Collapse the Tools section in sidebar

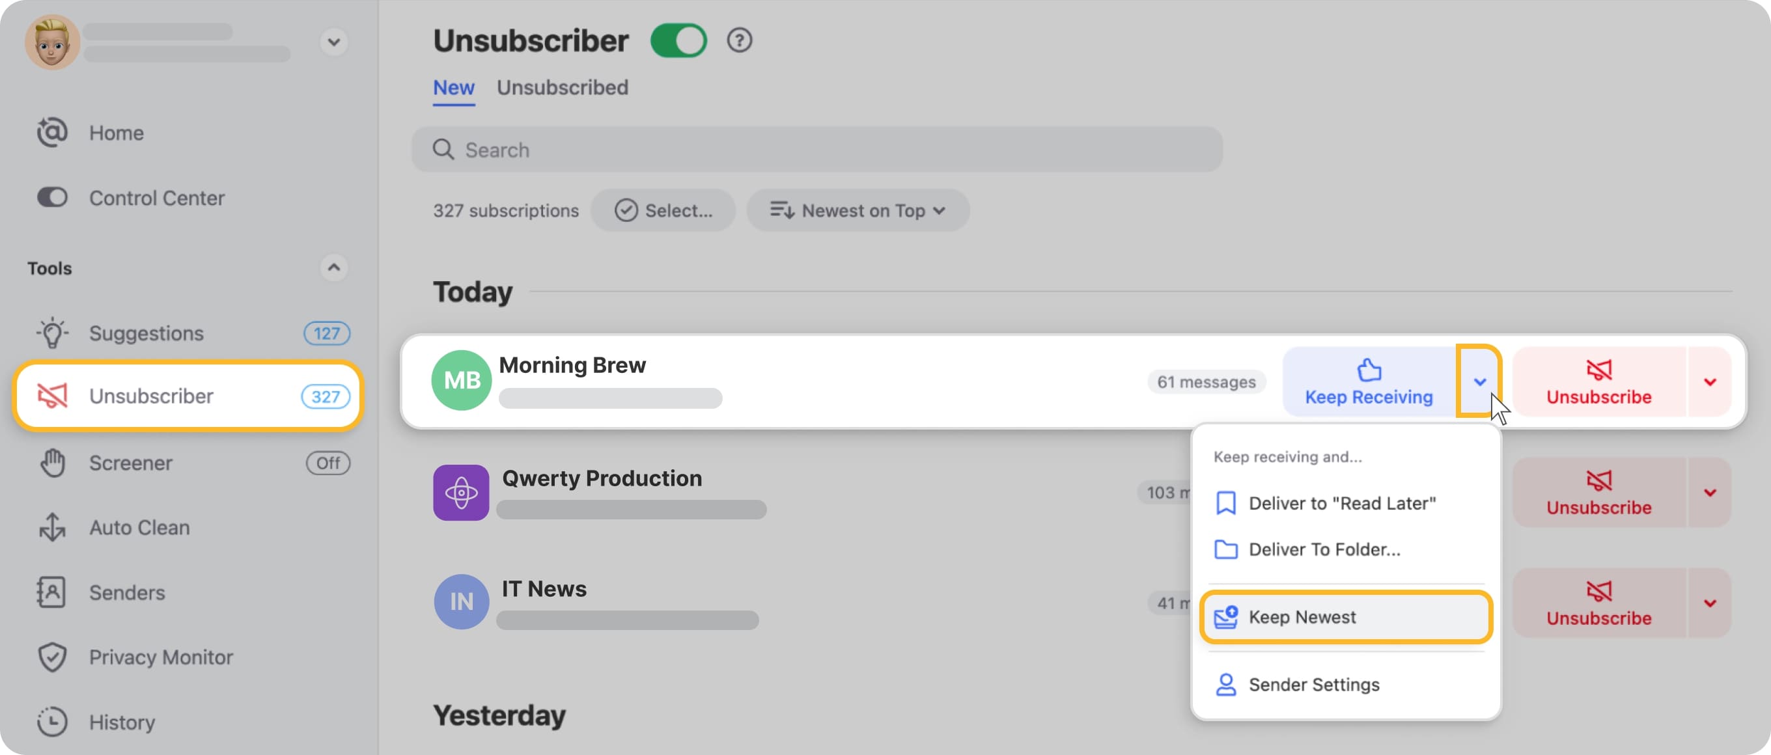[x=335, y=268]
